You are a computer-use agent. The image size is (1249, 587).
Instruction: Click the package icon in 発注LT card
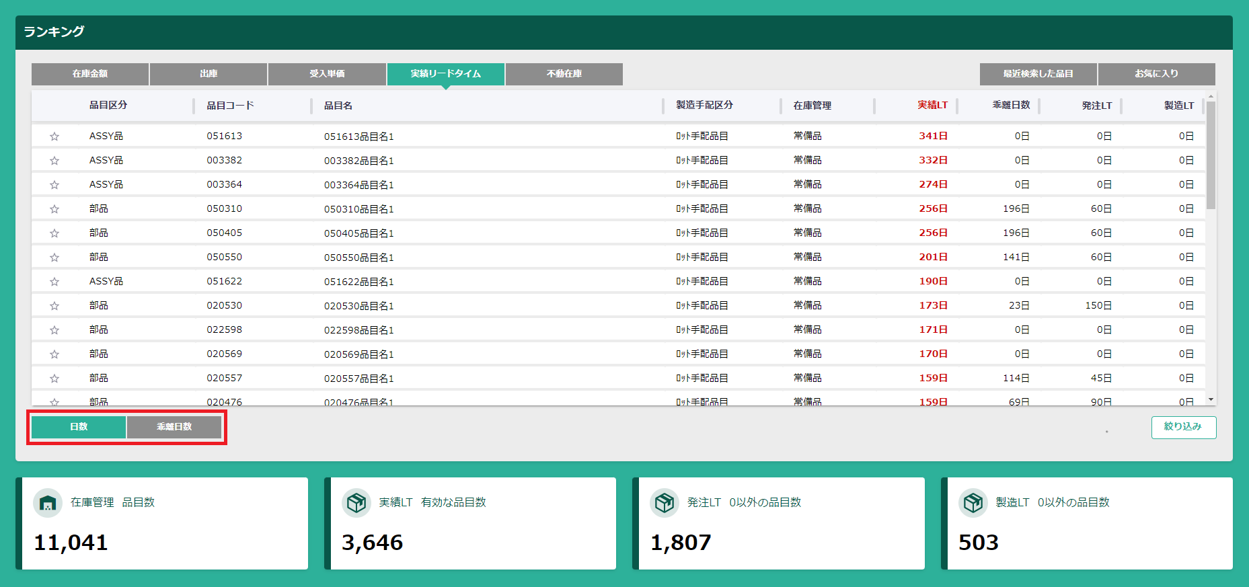coord(665,503)
